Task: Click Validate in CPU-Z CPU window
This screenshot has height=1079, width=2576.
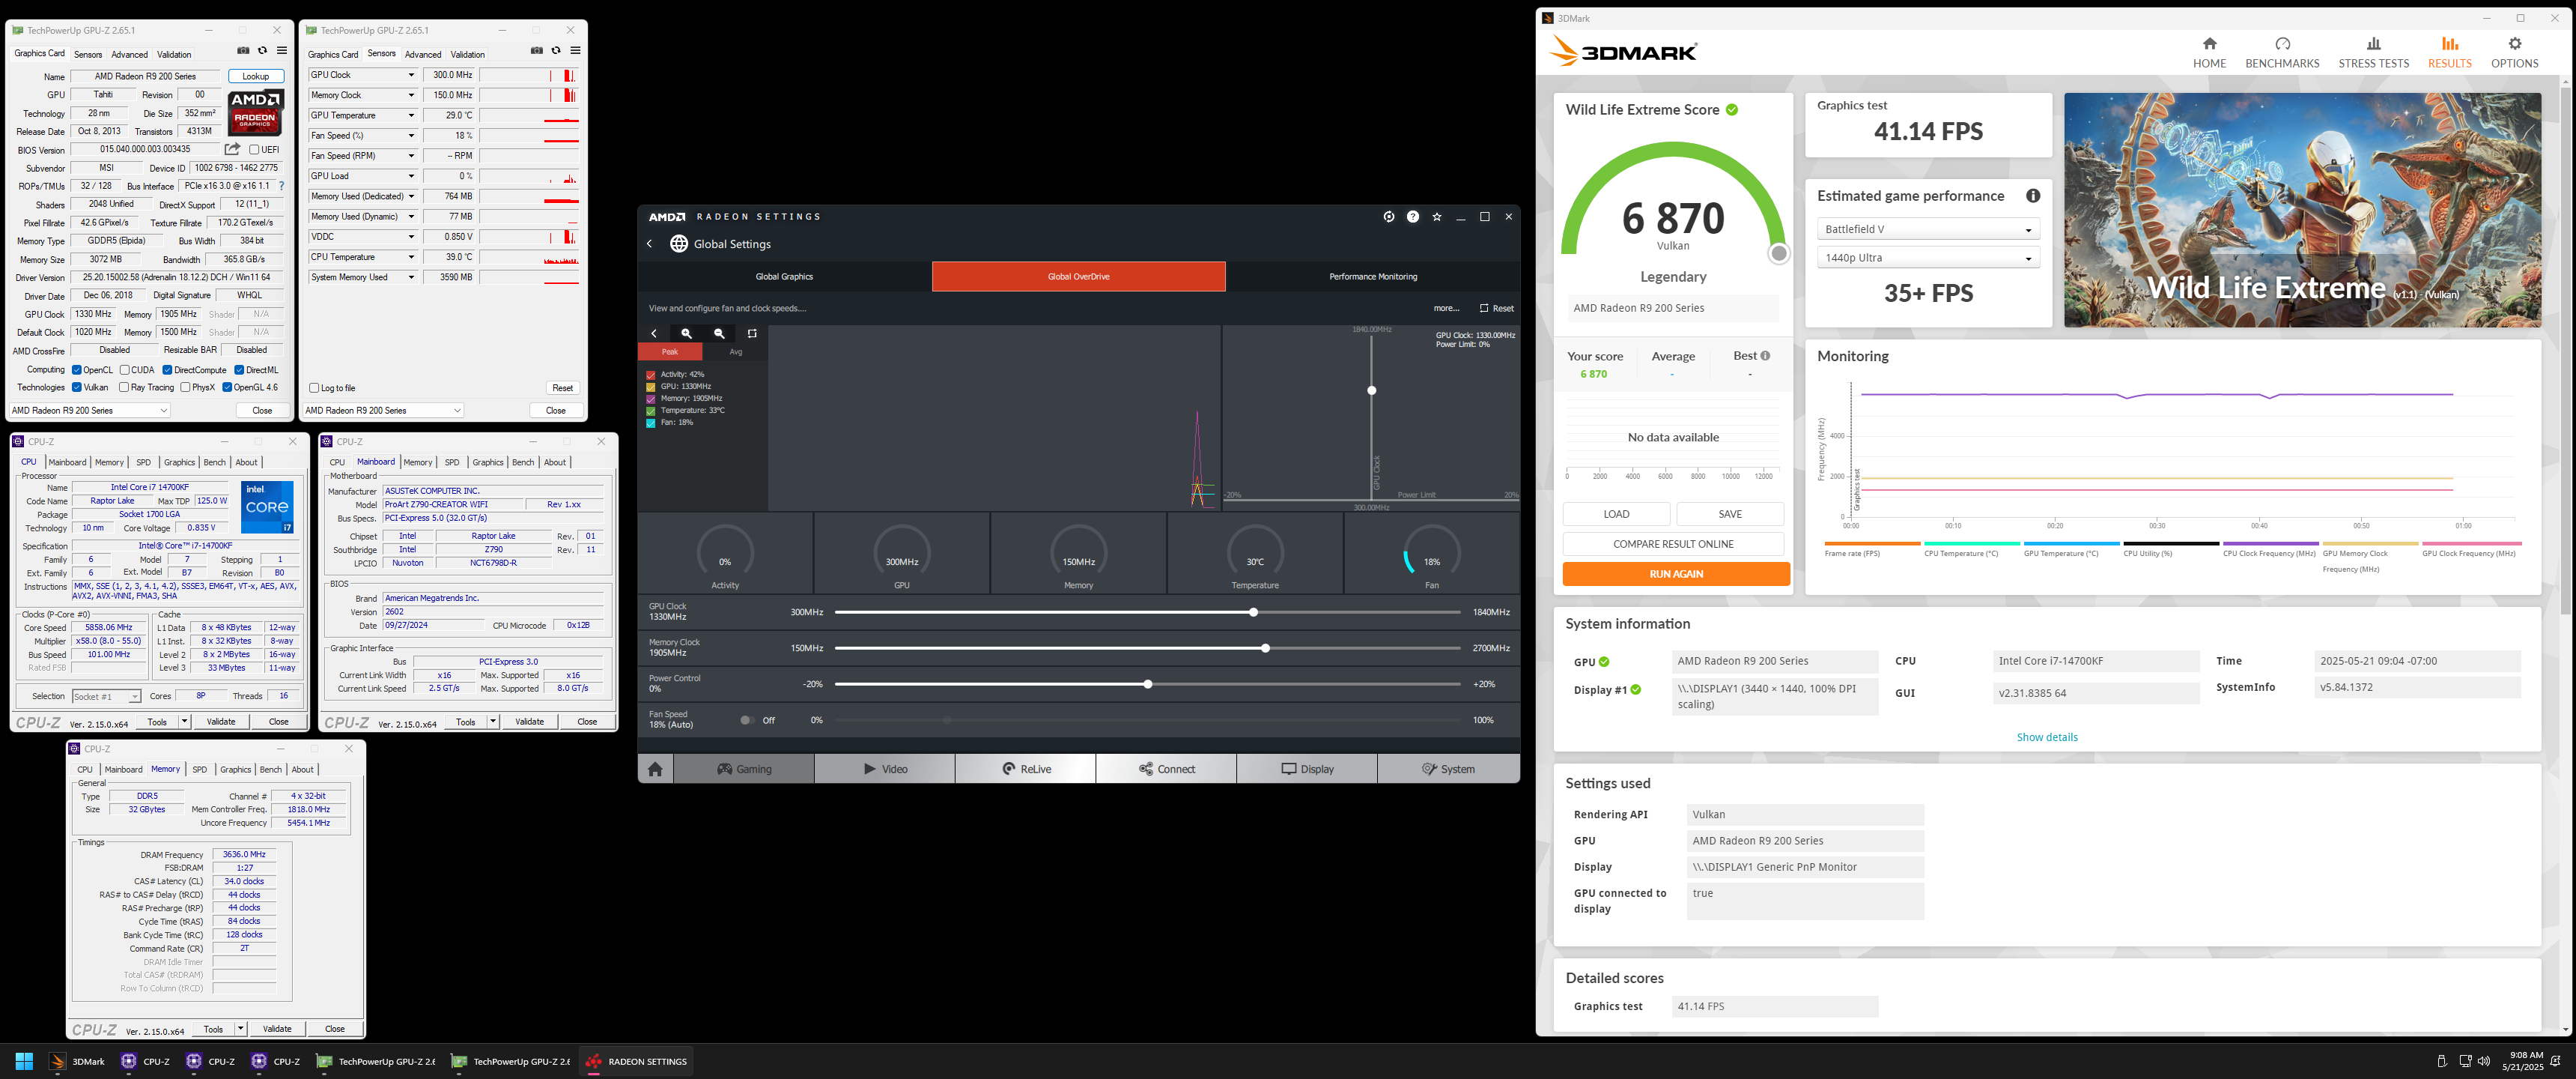Action: [221, 721]
